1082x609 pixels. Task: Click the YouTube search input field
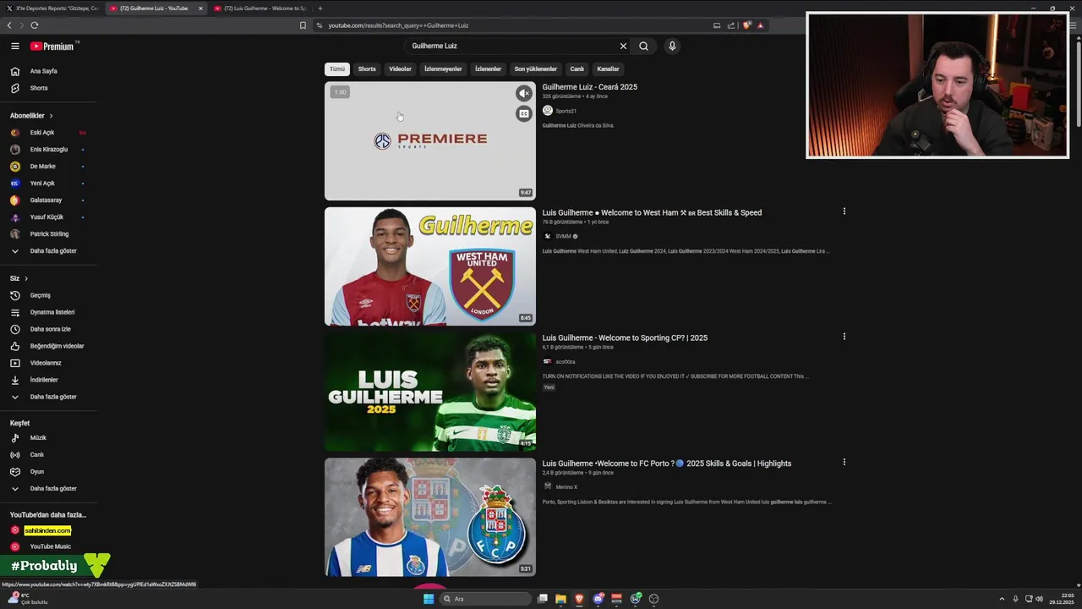[511, 47]
